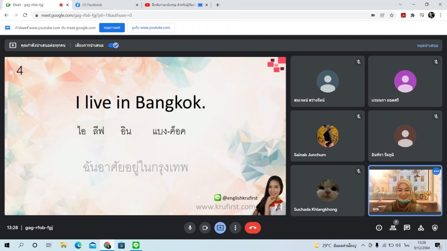Mute the microphone in call controls
The height and width of the screenshot is (251, 447).
190,228
